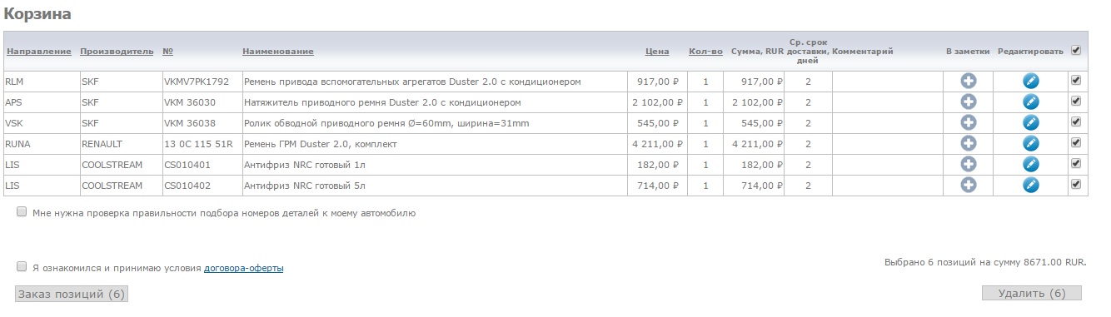Toggle the select-all checkbox in header
This screenshot has width=1111, height=317.
click(1076, 50)
